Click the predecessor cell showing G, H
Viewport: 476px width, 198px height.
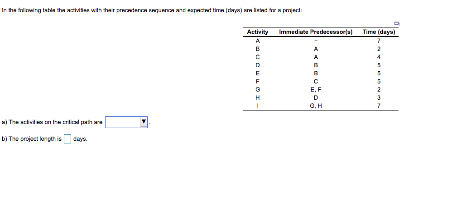[x=316, y=106]
